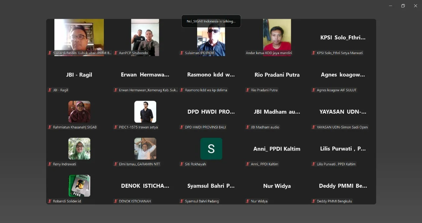Screen dimensions: 422x223
Task: Restore down the meeting window
Action: [403, 6]
